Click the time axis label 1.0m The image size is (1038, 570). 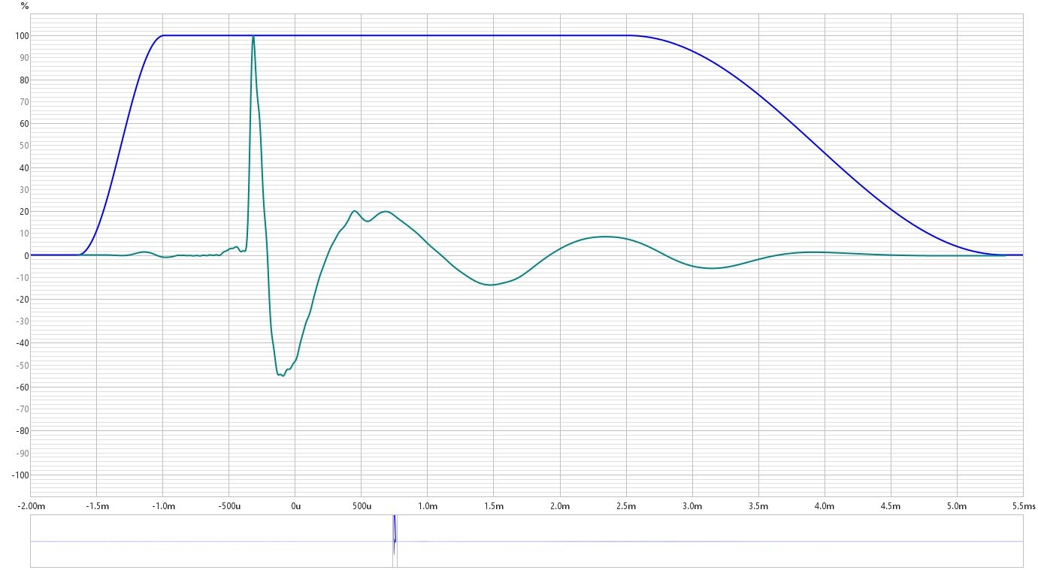pyautogui.click(x=428, y=506)
